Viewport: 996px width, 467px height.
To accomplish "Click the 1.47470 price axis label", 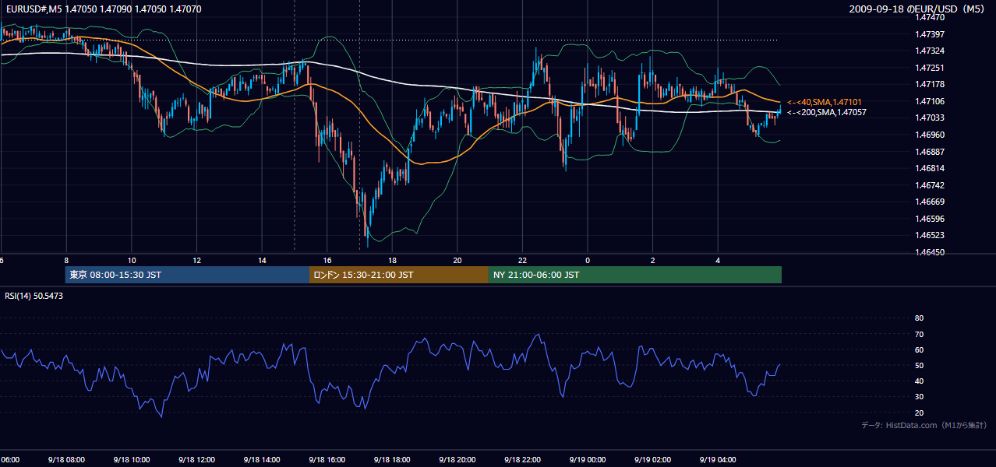I will [x=930, y=17].
